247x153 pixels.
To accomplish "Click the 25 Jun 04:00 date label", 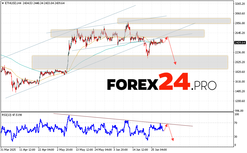I will (159, 149).
